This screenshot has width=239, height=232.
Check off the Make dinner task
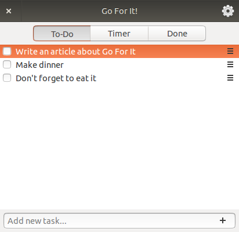7,64
